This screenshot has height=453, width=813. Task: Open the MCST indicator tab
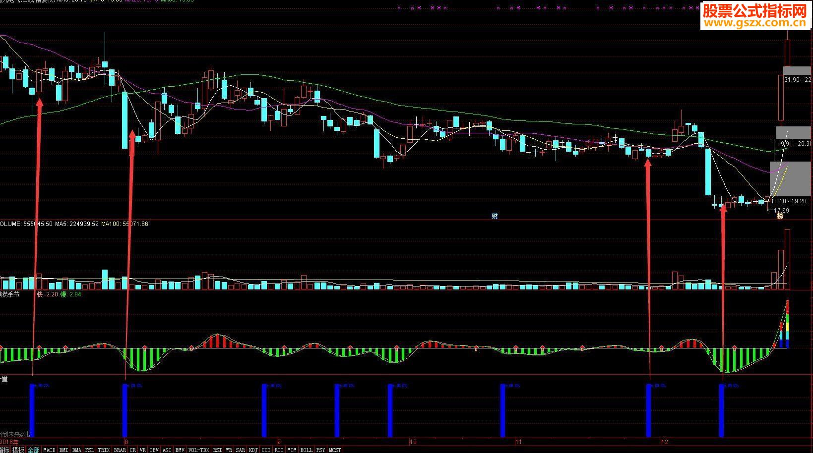[335, 450]
